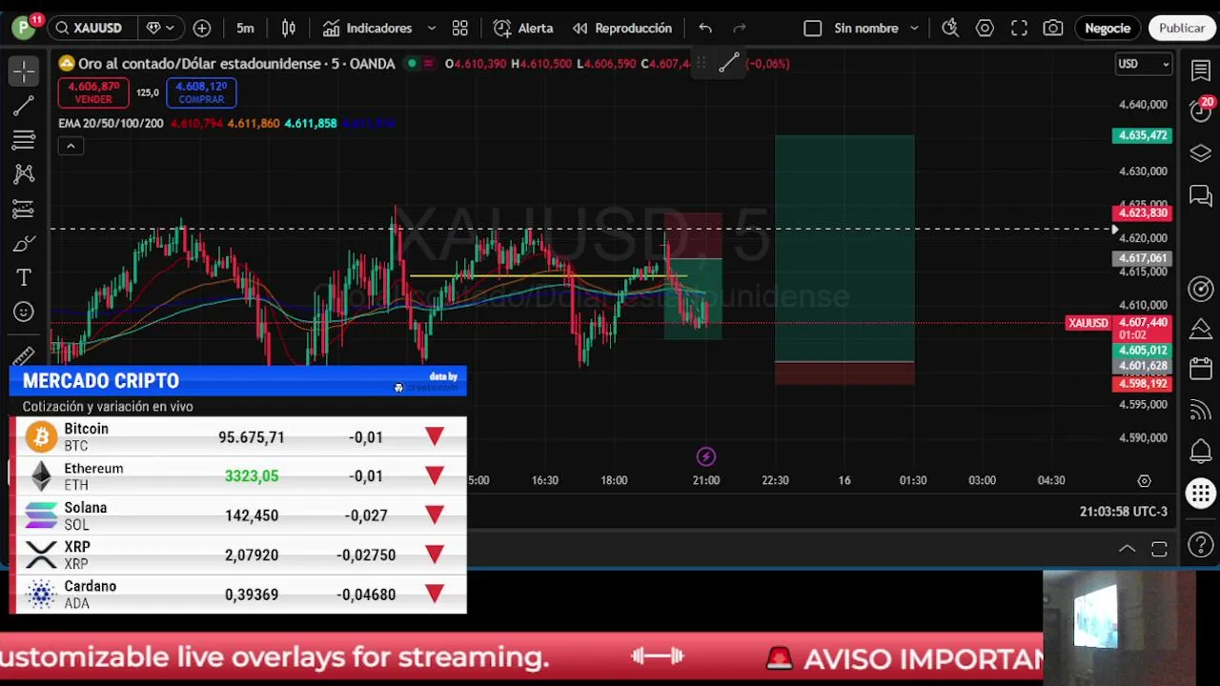Image resolution: width=1220 pixels, height=686 pixels.
Task: Open the object tree layers panel
Action: [x=1201, y=153]
